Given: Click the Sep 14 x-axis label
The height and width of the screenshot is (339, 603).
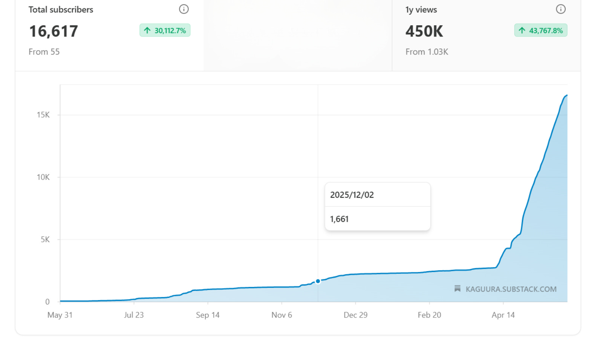Looking at the screenshot, I should pos(208,315).
